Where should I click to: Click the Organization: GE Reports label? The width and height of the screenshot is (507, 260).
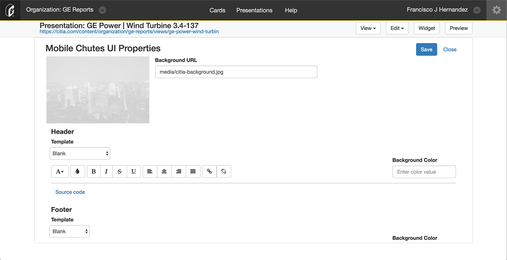pos(60,10)
